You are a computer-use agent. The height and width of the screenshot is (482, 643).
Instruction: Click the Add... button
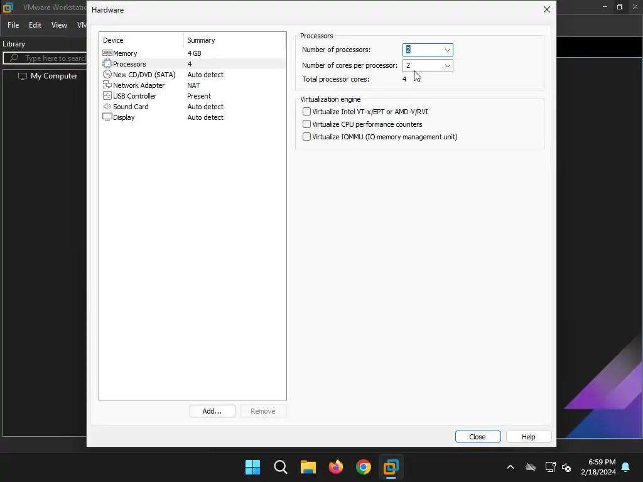coord(212,411)
